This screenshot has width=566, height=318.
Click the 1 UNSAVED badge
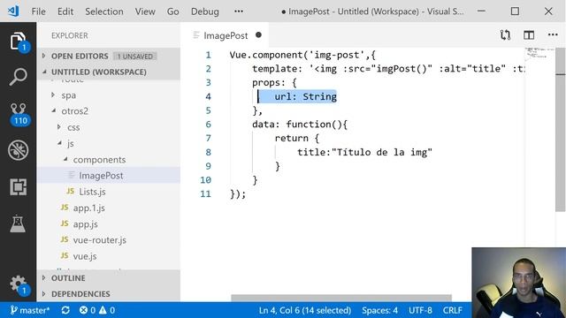pos(135,57)
